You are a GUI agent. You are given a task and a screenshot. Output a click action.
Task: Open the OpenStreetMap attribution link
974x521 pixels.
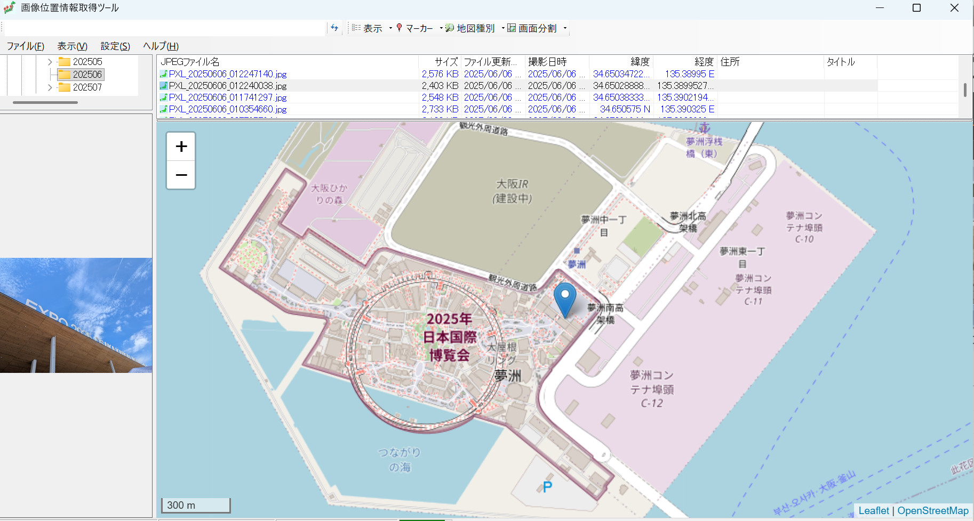pos(932,510)
